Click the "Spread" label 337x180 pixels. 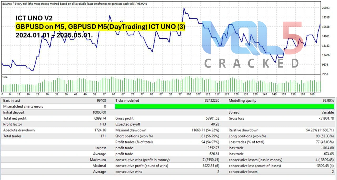coord(234,112)
